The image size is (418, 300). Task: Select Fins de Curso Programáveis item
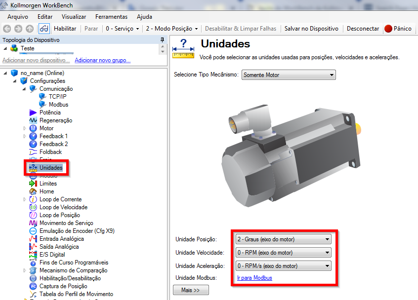tap(74, 262)
